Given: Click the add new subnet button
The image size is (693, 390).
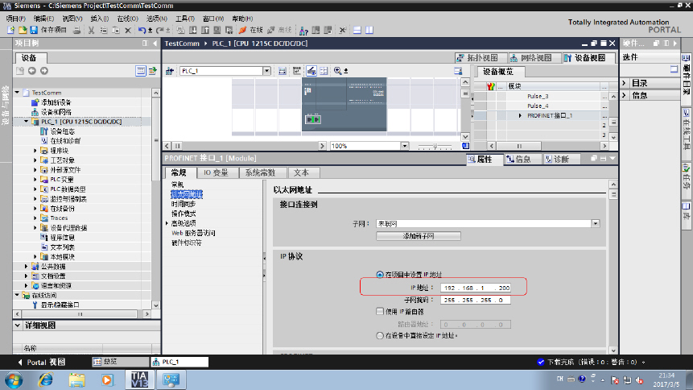Looking at the screenshot, I should [418, 236].
